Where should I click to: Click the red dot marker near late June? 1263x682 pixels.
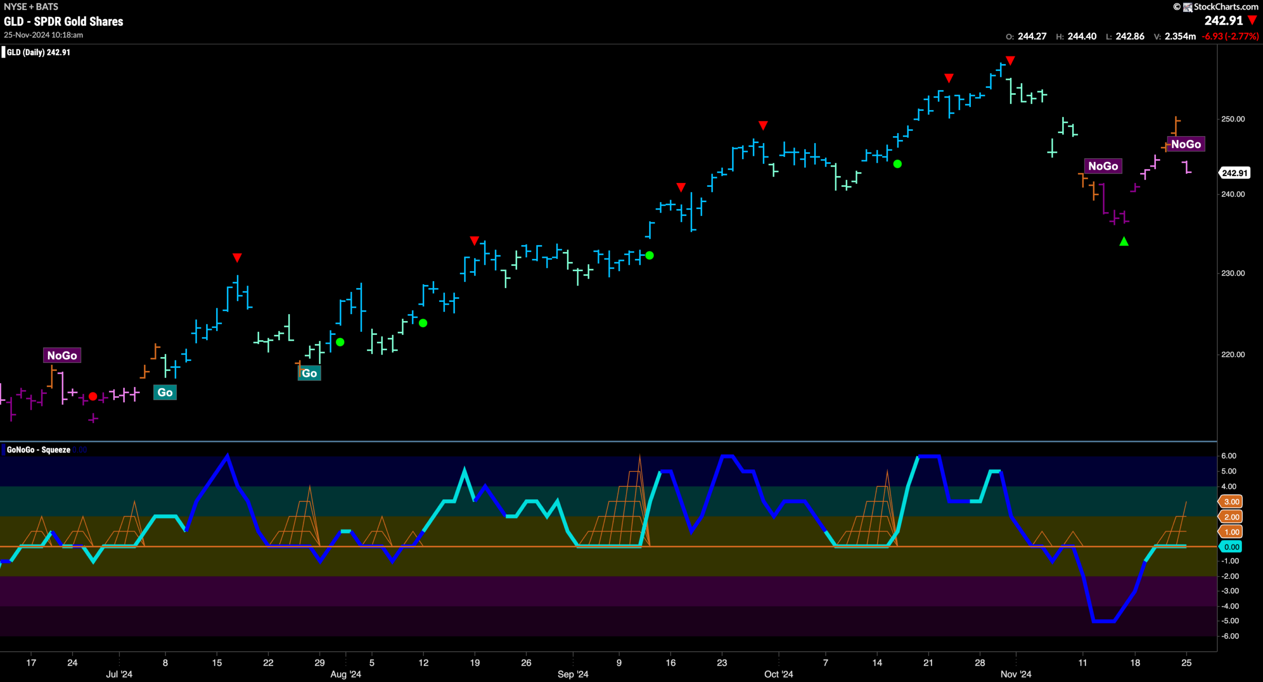93,396
